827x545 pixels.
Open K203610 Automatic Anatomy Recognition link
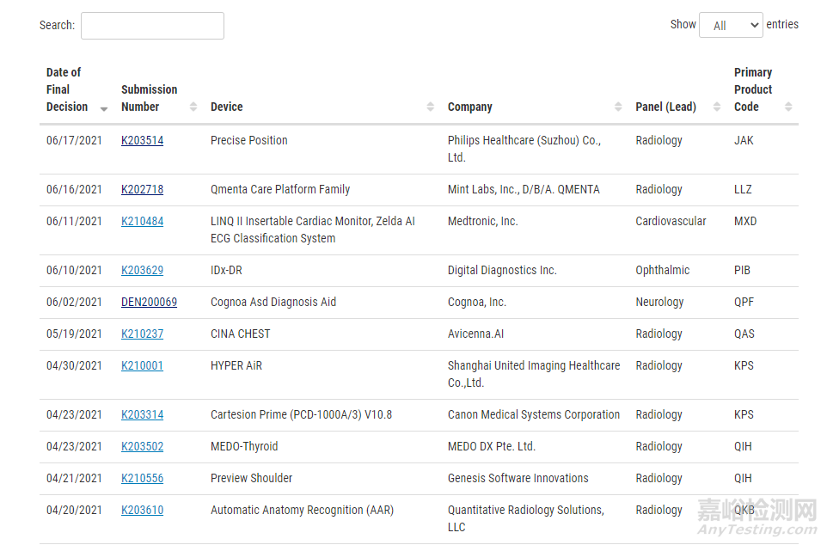142,511
